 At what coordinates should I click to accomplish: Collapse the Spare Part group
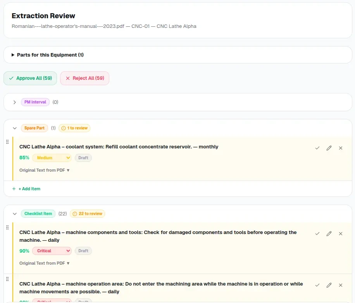15,128
